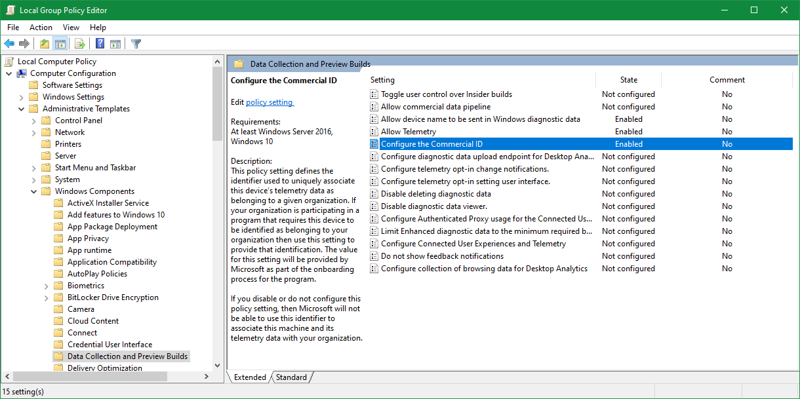The height and width of the screenshot is (399, 800).
Task: Expand the BitLocker Drive Encryption node
Action: coord(47,297)
